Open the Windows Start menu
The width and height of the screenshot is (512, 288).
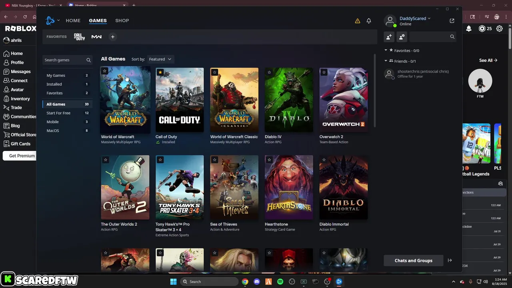[x=174, y=282]
